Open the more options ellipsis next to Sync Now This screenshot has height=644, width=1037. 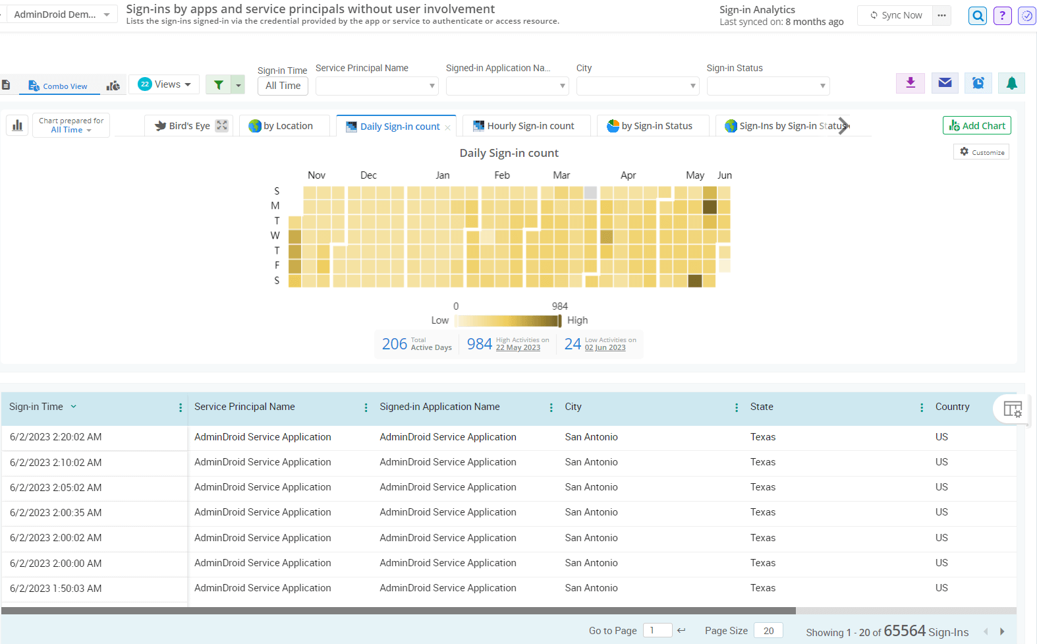point(942,15)
